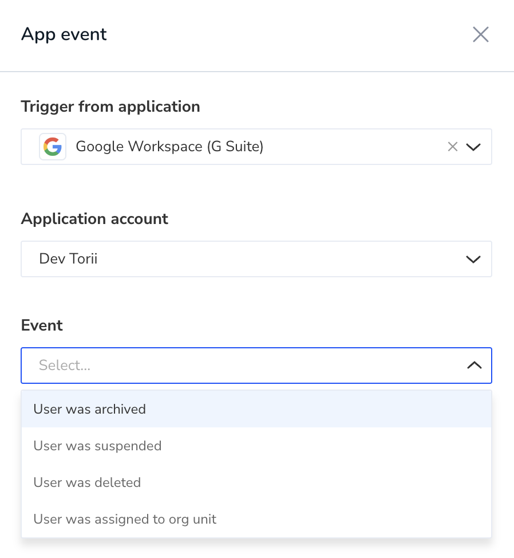Image resolution: width=514 pixels, height=558 pixels.
Task: Expand the Trigger from application chevron
Action: 473,147
